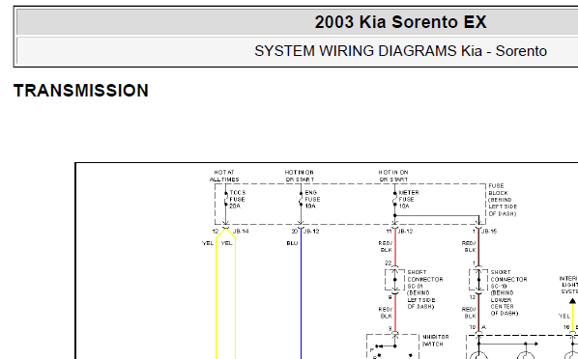Select the ENG fuse symbol
The image size is (578, 359).
click(301, 199)
